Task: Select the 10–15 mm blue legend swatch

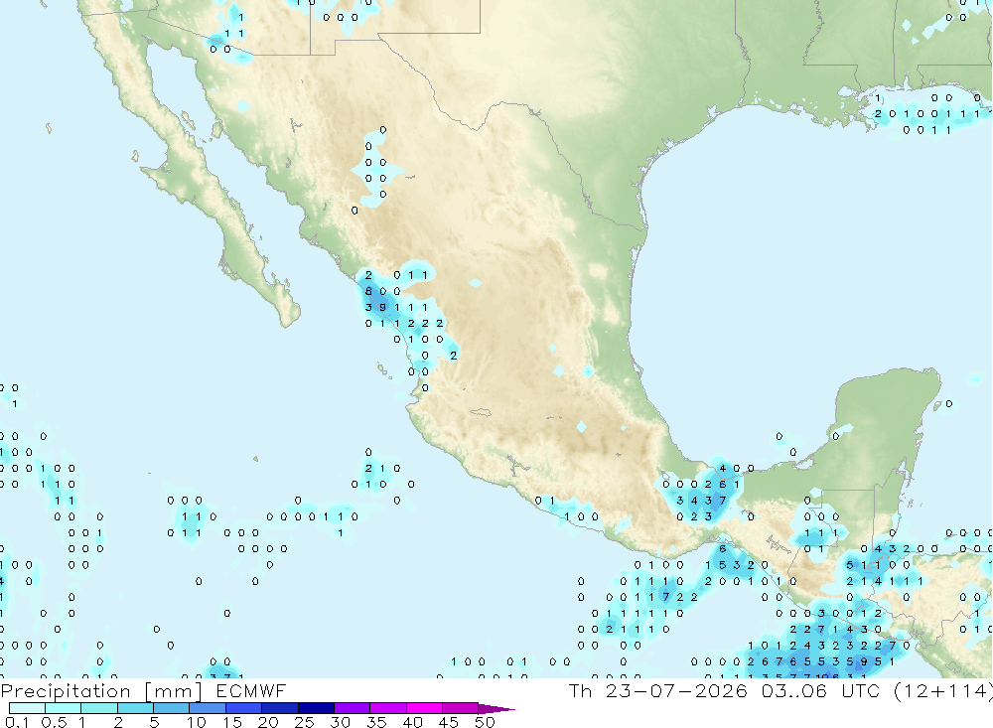Action: (x=208, y=708)
